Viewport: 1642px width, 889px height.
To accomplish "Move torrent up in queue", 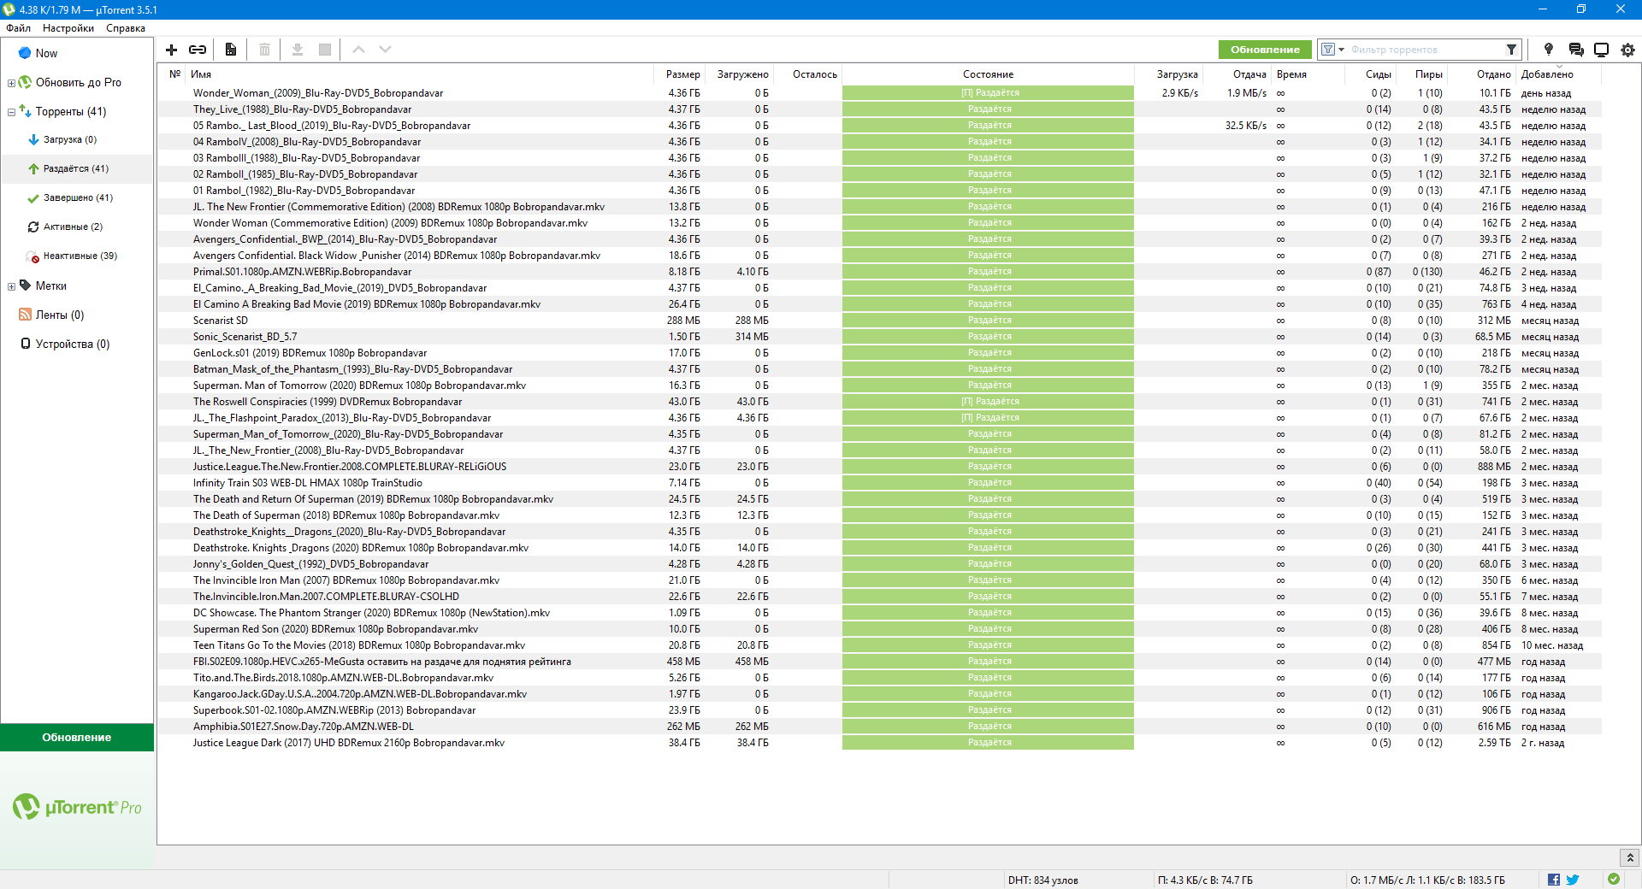I will [x=358, y=50].
